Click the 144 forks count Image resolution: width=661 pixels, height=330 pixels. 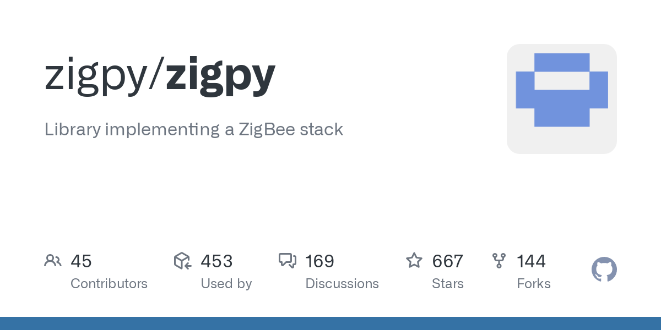531,261
